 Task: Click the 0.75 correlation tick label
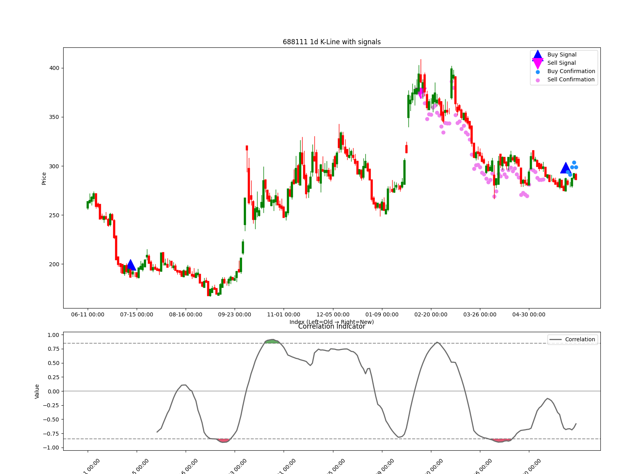[53, 349]
